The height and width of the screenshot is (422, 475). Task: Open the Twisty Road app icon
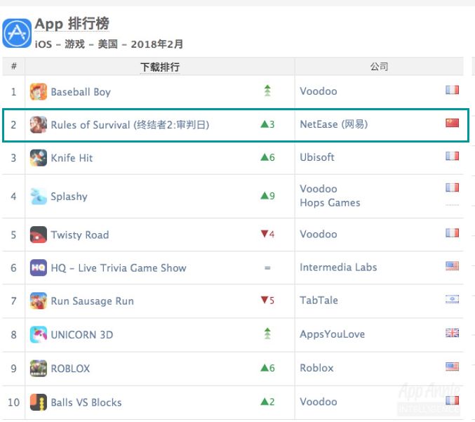click(39, 235)
